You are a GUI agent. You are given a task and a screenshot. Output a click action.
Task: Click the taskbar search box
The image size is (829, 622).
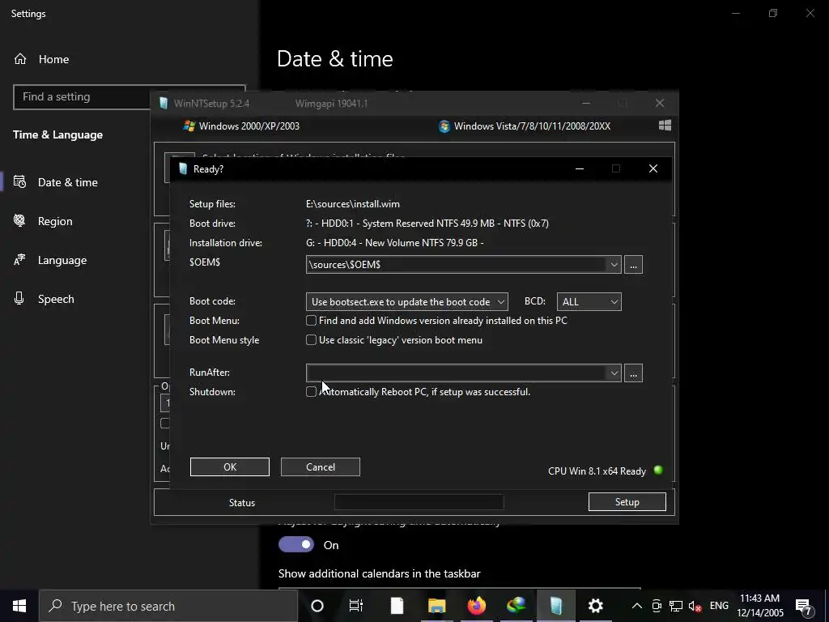pos(168,606)
